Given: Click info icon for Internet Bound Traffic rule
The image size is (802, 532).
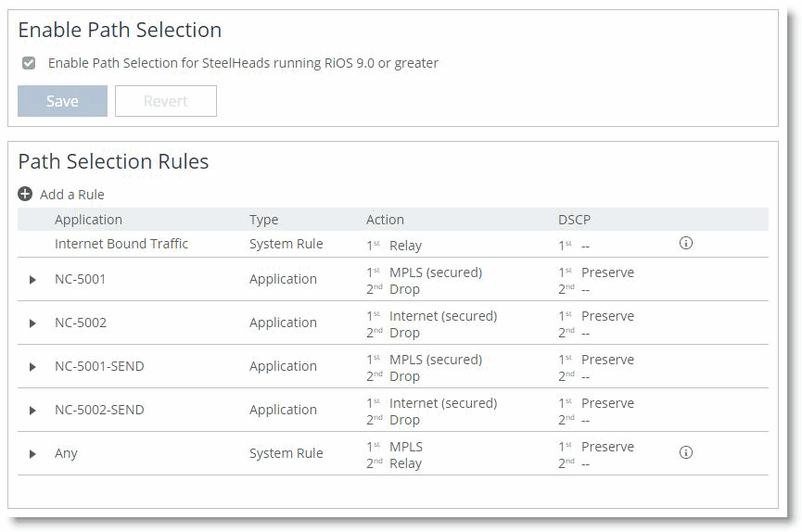Looking at the screenshot, I should pos(686,244).
